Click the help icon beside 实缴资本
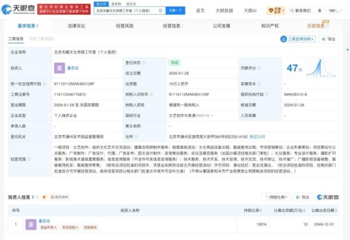Viewport: 350px width, 240px height. tap(259, 84)
